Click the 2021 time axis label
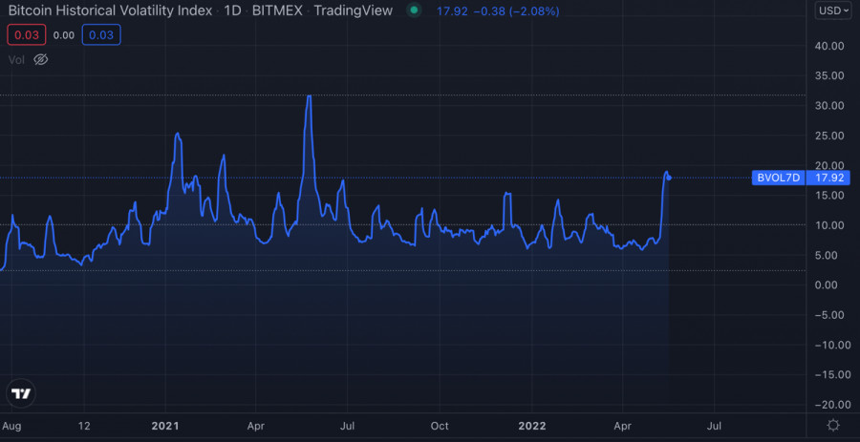The height and width of the screenshot is (442, 860). coord(165,426)
